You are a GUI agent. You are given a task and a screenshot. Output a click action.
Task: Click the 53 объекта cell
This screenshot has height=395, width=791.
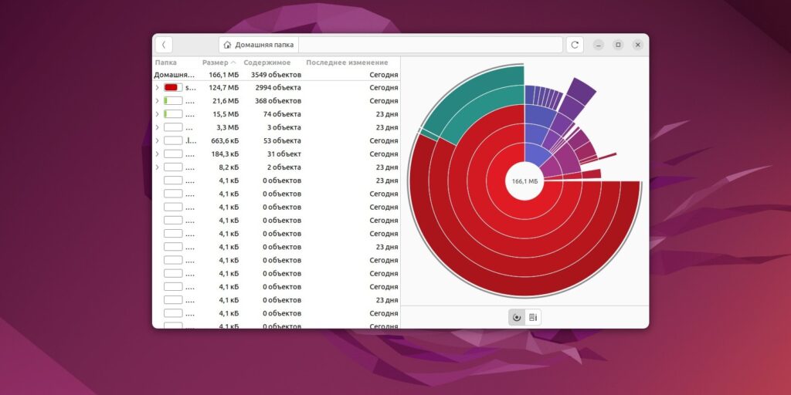click(x=282, y=140)
